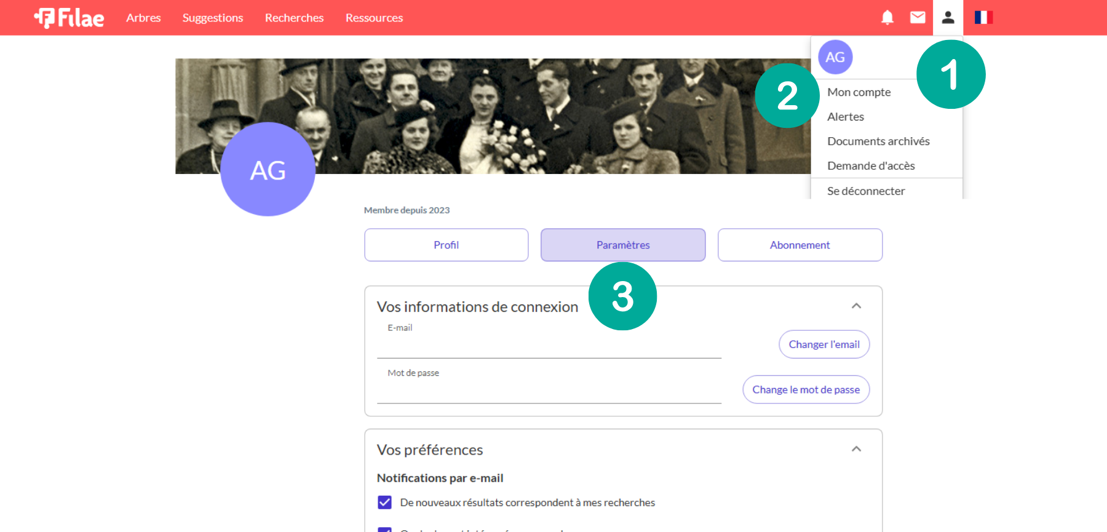Click the user account icon

[948, 18]
